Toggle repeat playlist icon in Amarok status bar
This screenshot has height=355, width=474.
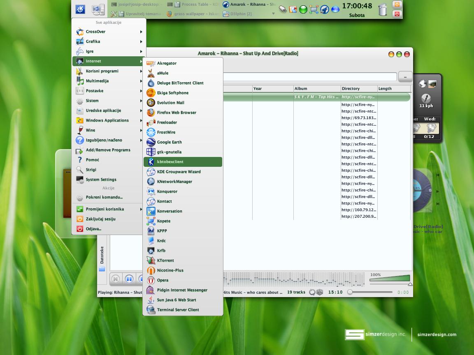click(312, 292)
